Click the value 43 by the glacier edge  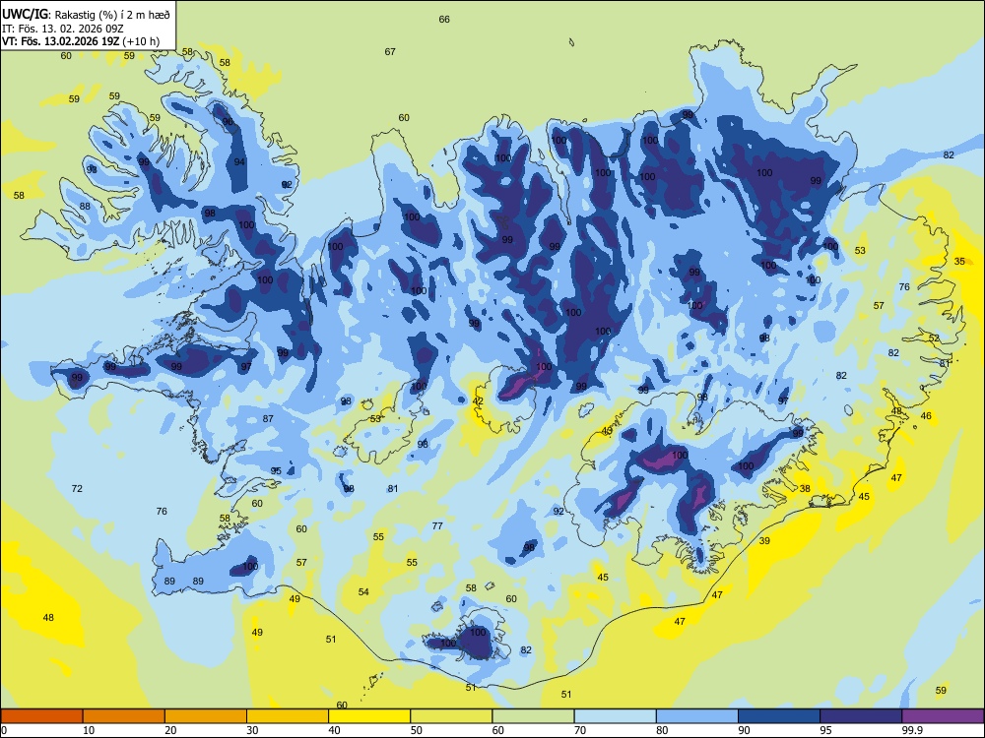[x=607, y=431]
